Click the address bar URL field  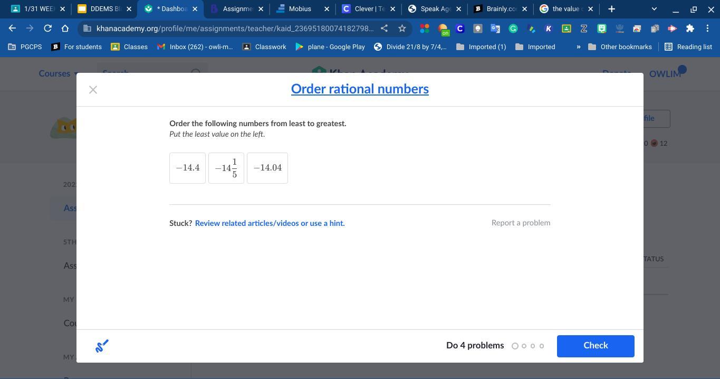(x=235, y=29)
